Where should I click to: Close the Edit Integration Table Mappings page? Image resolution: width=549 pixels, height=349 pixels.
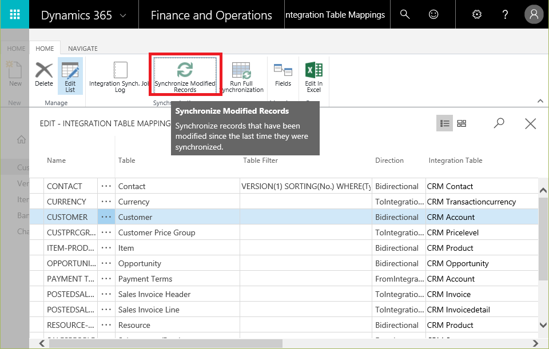(x=531, y=123)
